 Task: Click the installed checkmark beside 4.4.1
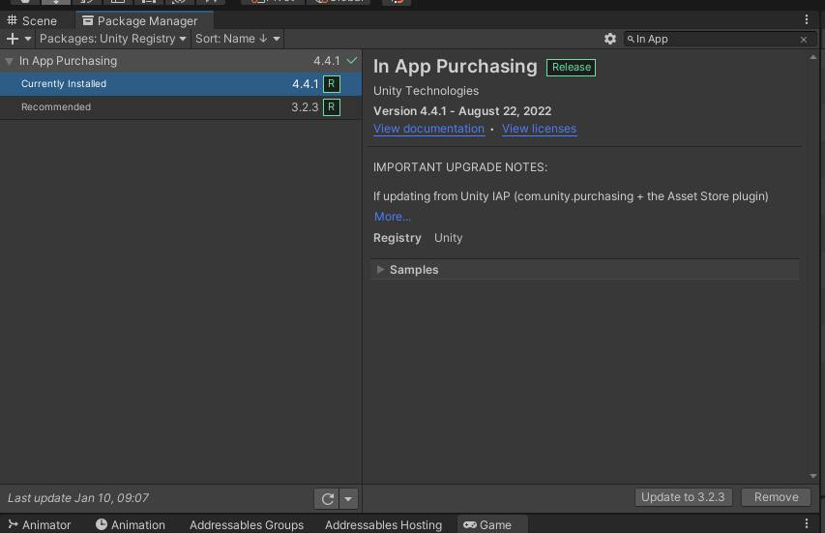pyautogui.click(x=352, y=61)
